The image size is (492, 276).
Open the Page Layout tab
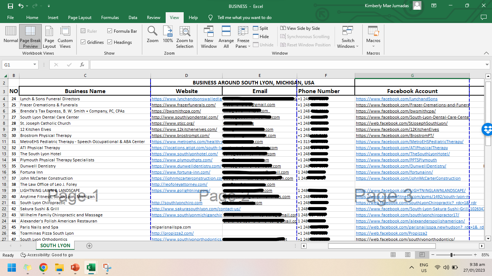point(80,18)
